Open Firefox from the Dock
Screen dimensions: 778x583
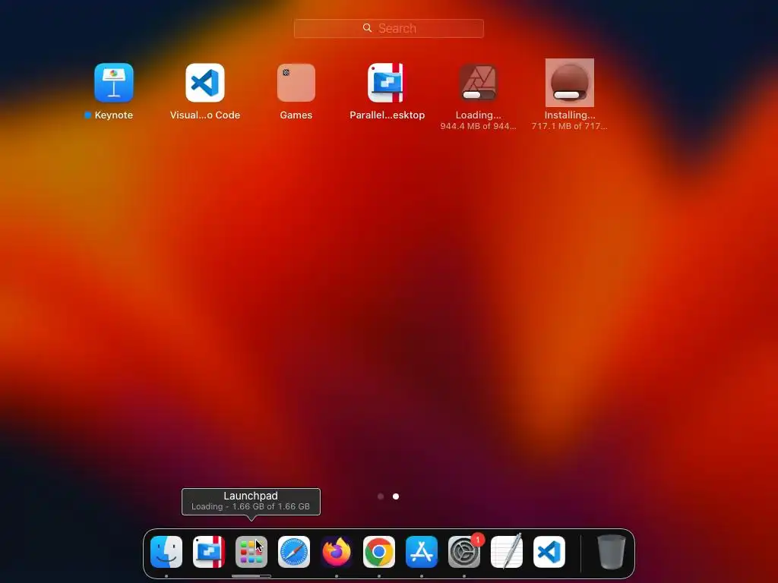[x=337, y=552]
